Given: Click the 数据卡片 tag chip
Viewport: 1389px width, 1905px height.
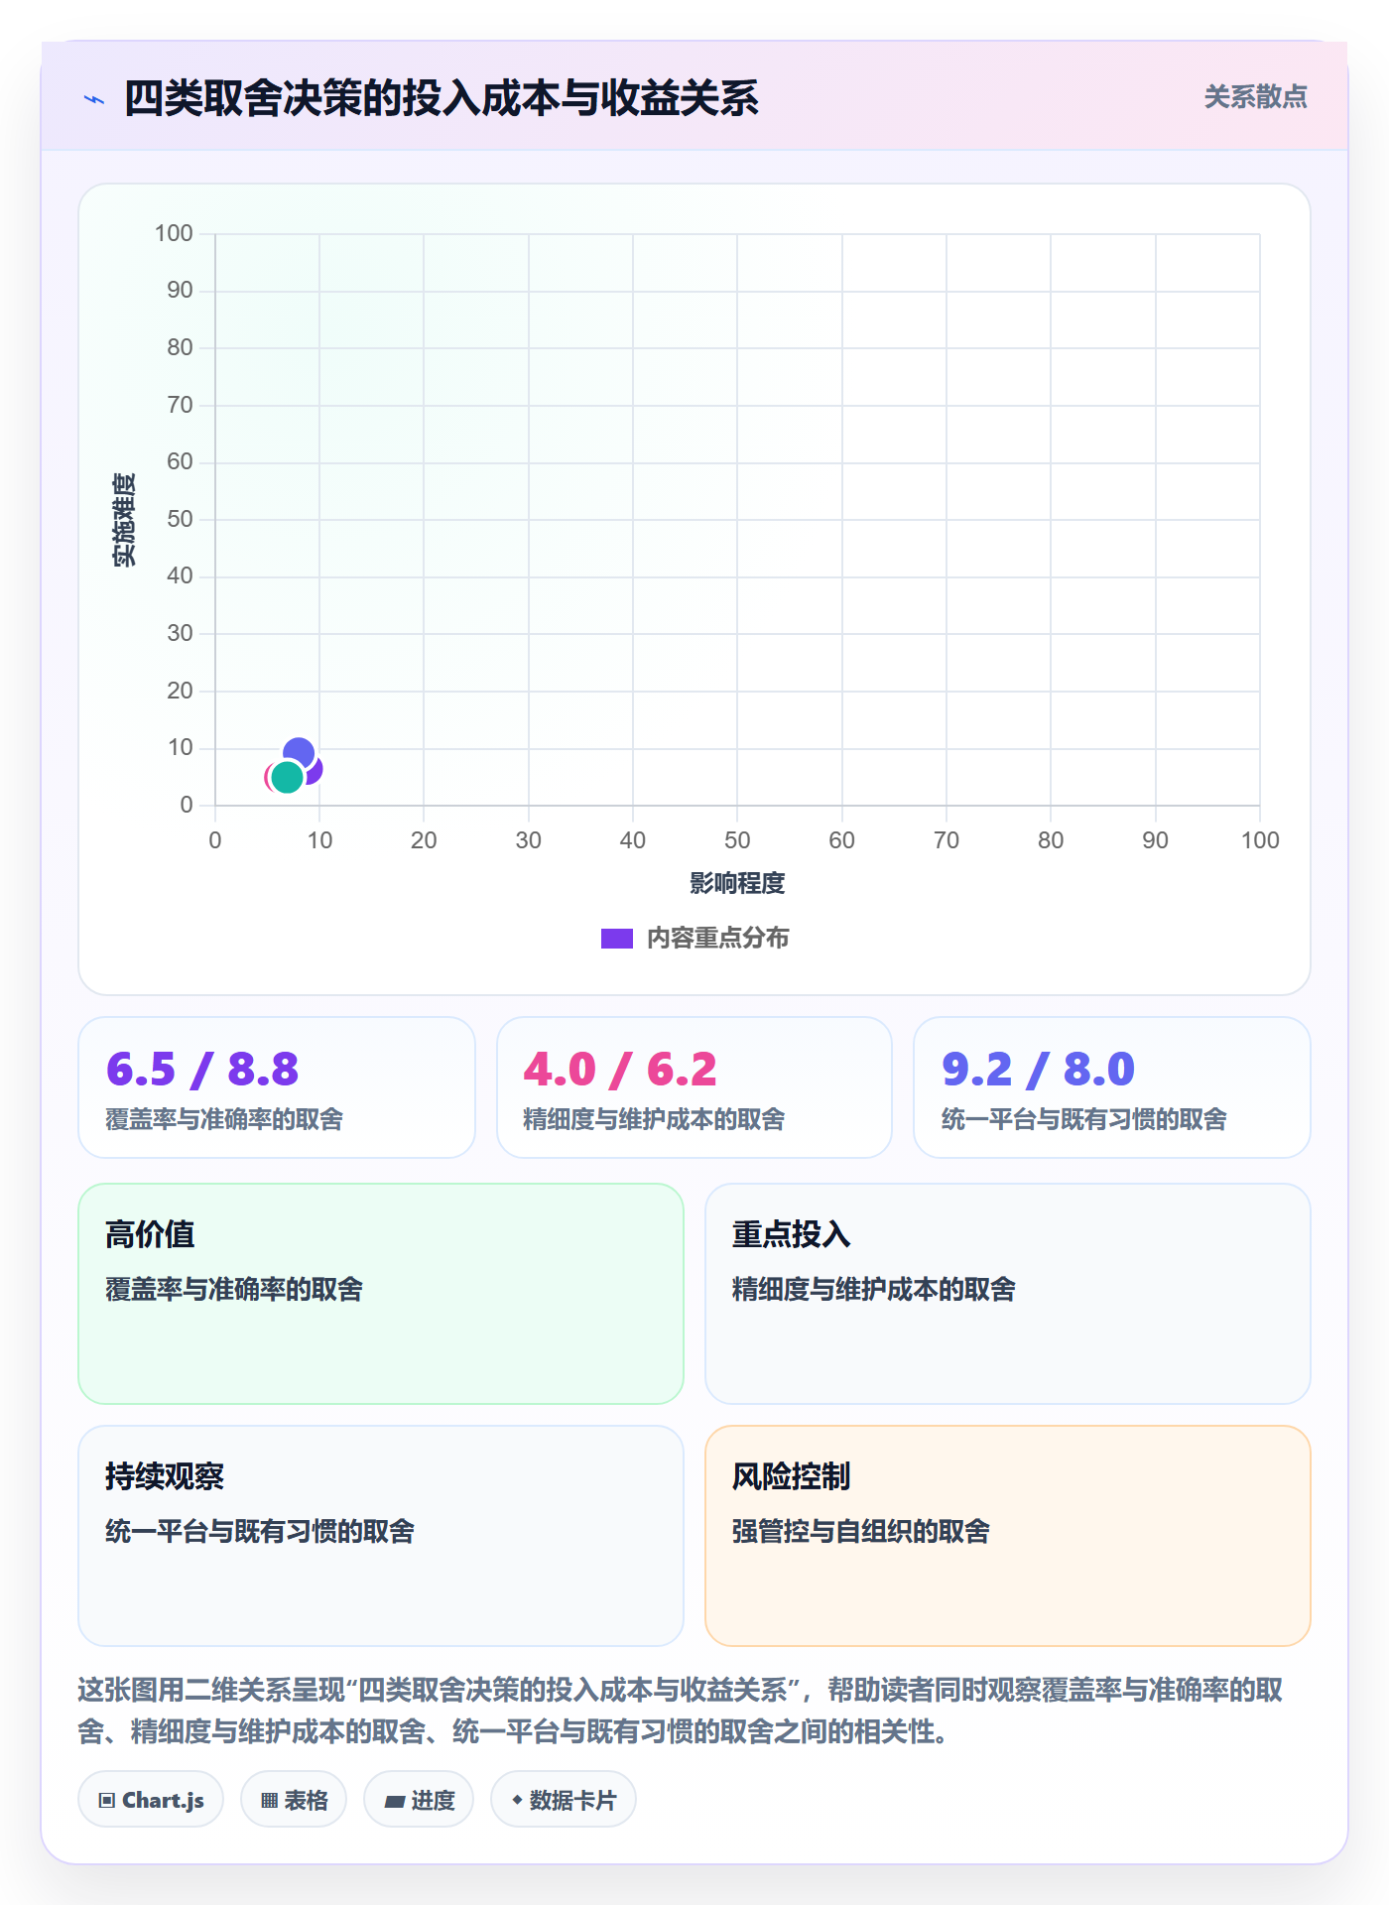Looking at the screenshot, I should tap(564, 1800).
